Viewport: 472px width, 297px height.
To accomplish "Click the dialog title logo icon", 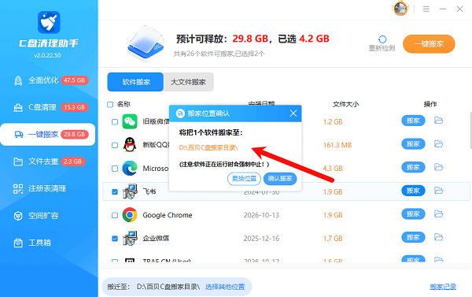I will tap(180, 113).
